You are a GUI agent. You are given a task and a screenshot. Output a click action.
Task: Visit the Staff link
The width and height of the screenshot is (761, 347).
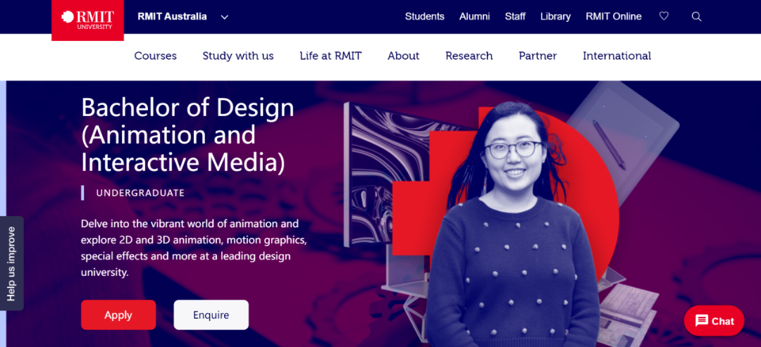(x=515, y=16)
